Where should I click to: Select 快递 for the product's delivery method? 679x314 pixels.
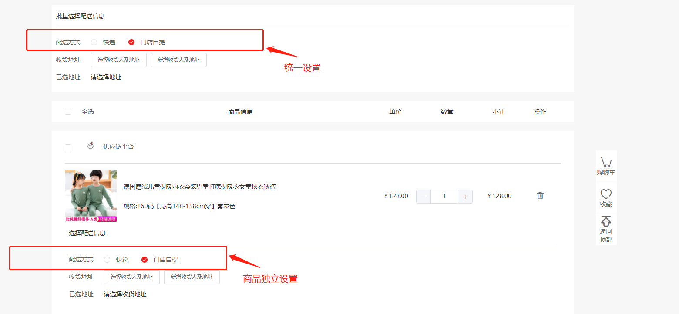(107, 260)
